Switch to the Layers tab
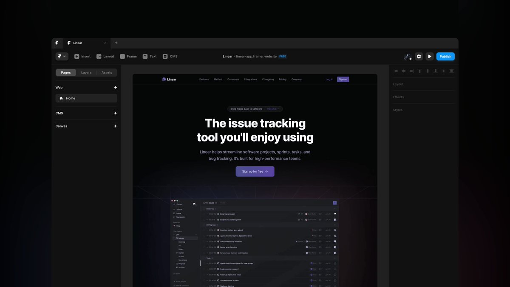The image size is (510, 287). tap(86, 72)
